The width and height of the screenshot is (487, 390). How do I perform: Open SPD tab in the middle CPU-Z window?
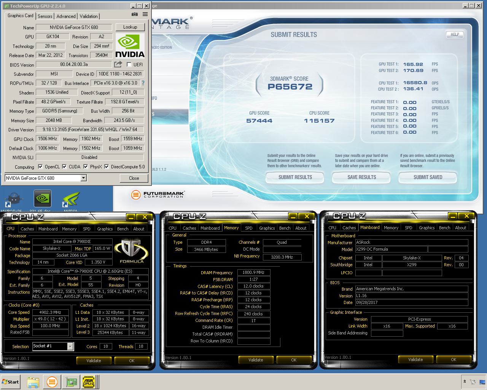click(x=249, y=228)
